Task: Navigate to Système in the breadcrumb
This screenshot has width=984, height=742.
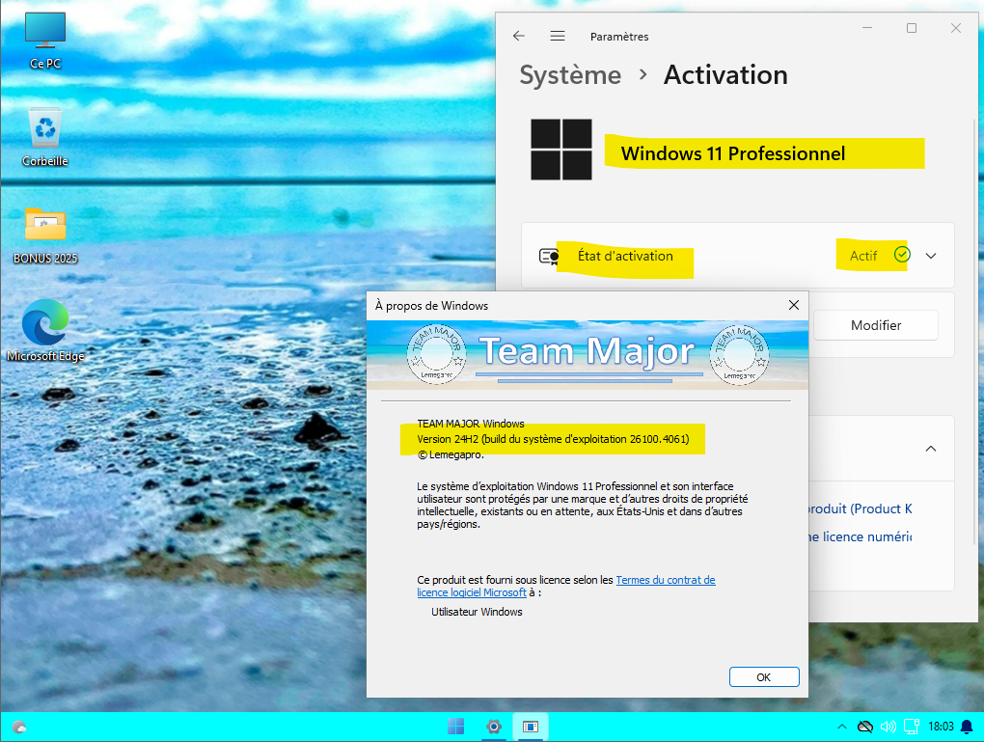Action: (x=570, y=74)
